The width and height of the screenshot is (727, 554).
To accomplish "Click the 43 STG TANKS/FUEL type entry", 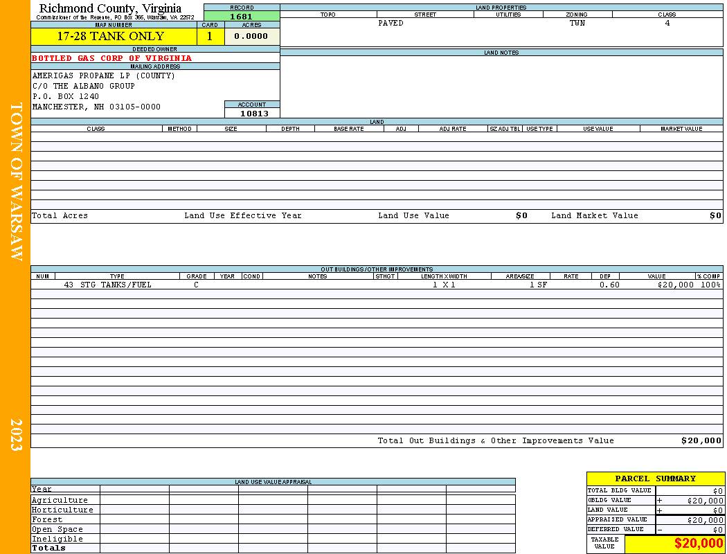I will pyautogui.click(x=107, y=285).
